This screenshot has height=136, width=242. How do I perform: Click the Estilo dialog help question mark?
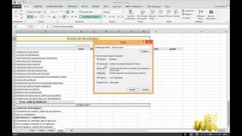click(143, 42)
